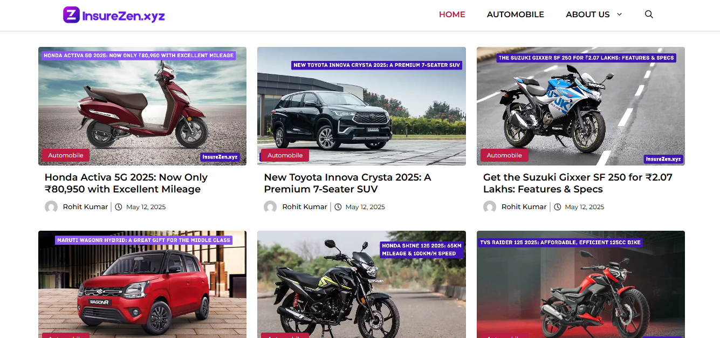Screen dimensions: 720x338
Task: Click the Automobile badge on Honda Activa card
Action: coord(66,155)
